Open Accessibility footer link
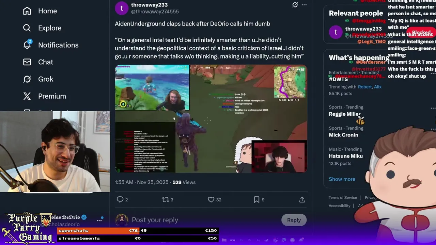 339,206
